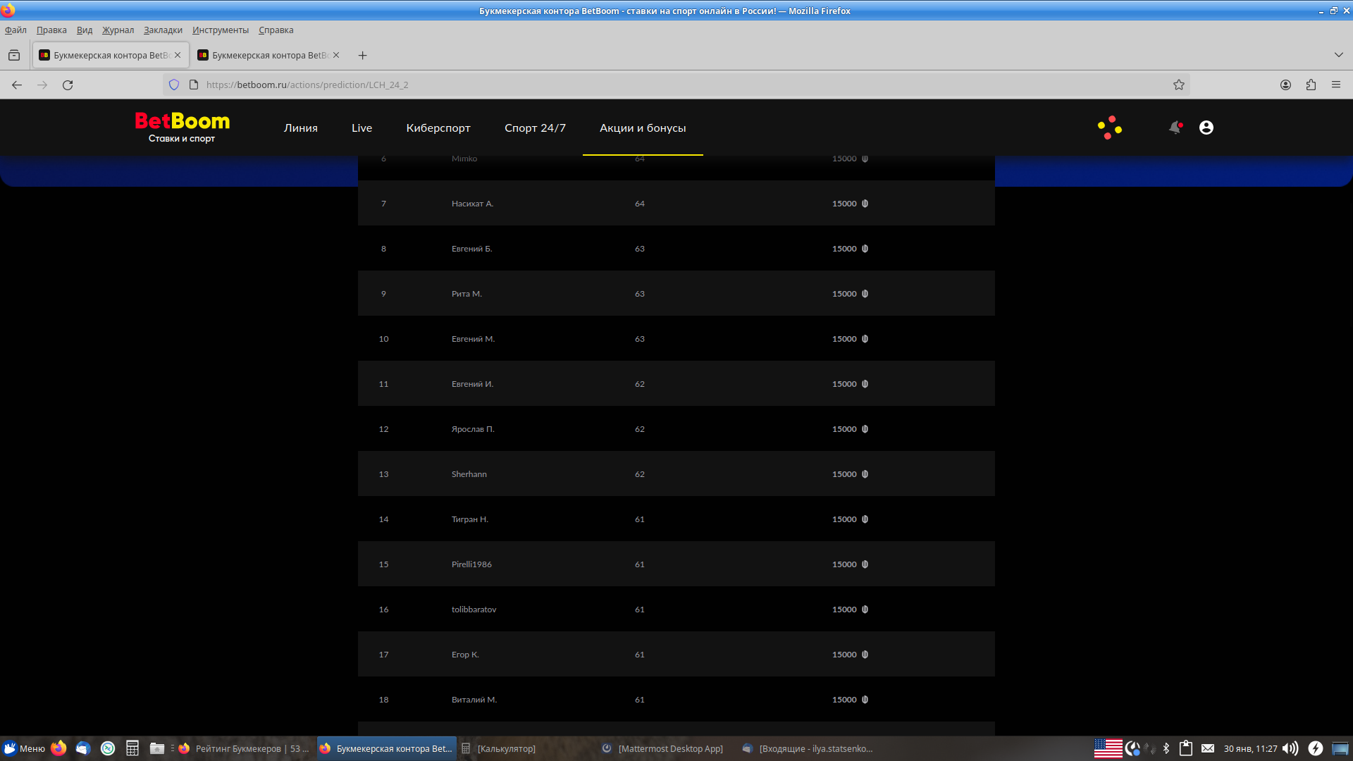Reload the current page
The height and width of the screenshot is (761, 1353).
click(68, 85)
